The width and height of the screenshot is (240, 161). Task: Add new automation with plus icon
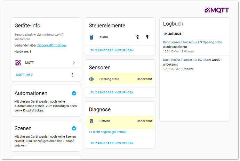(74, 93)
